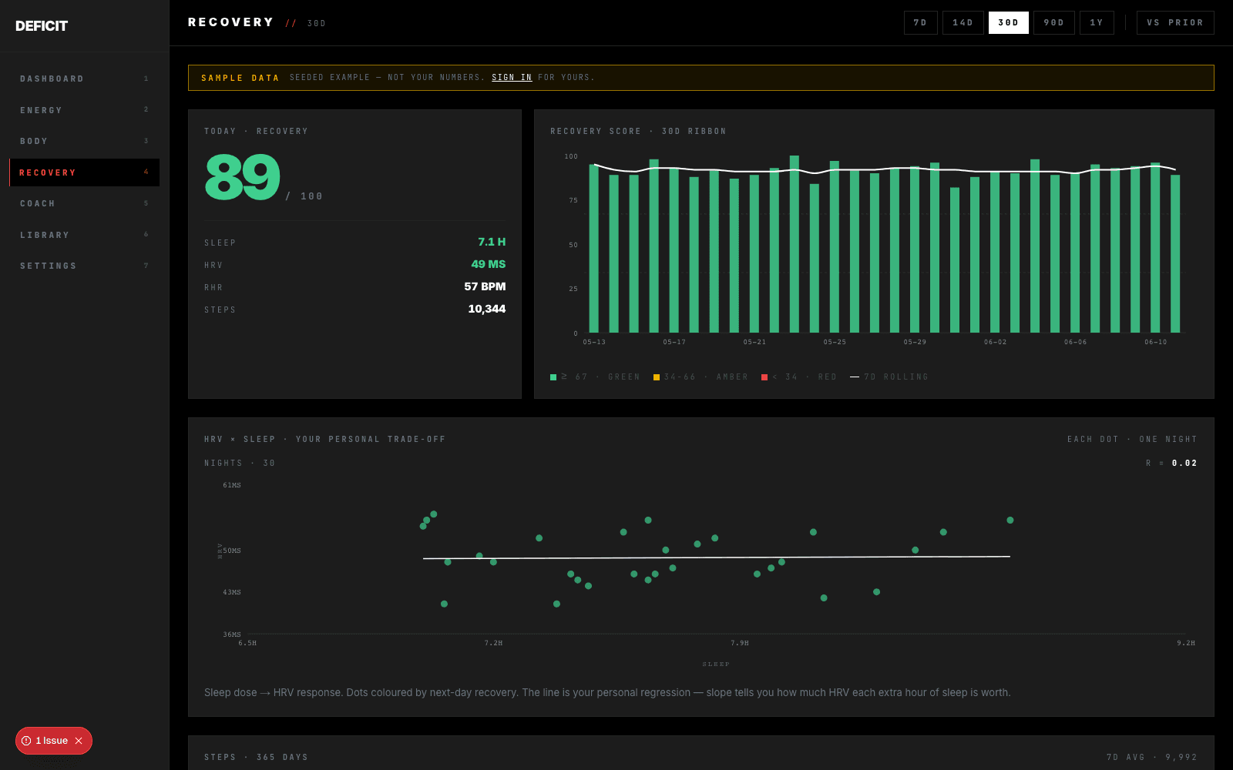
Task: Open Settings from the sidebar
Action: [x=85, y=266]
